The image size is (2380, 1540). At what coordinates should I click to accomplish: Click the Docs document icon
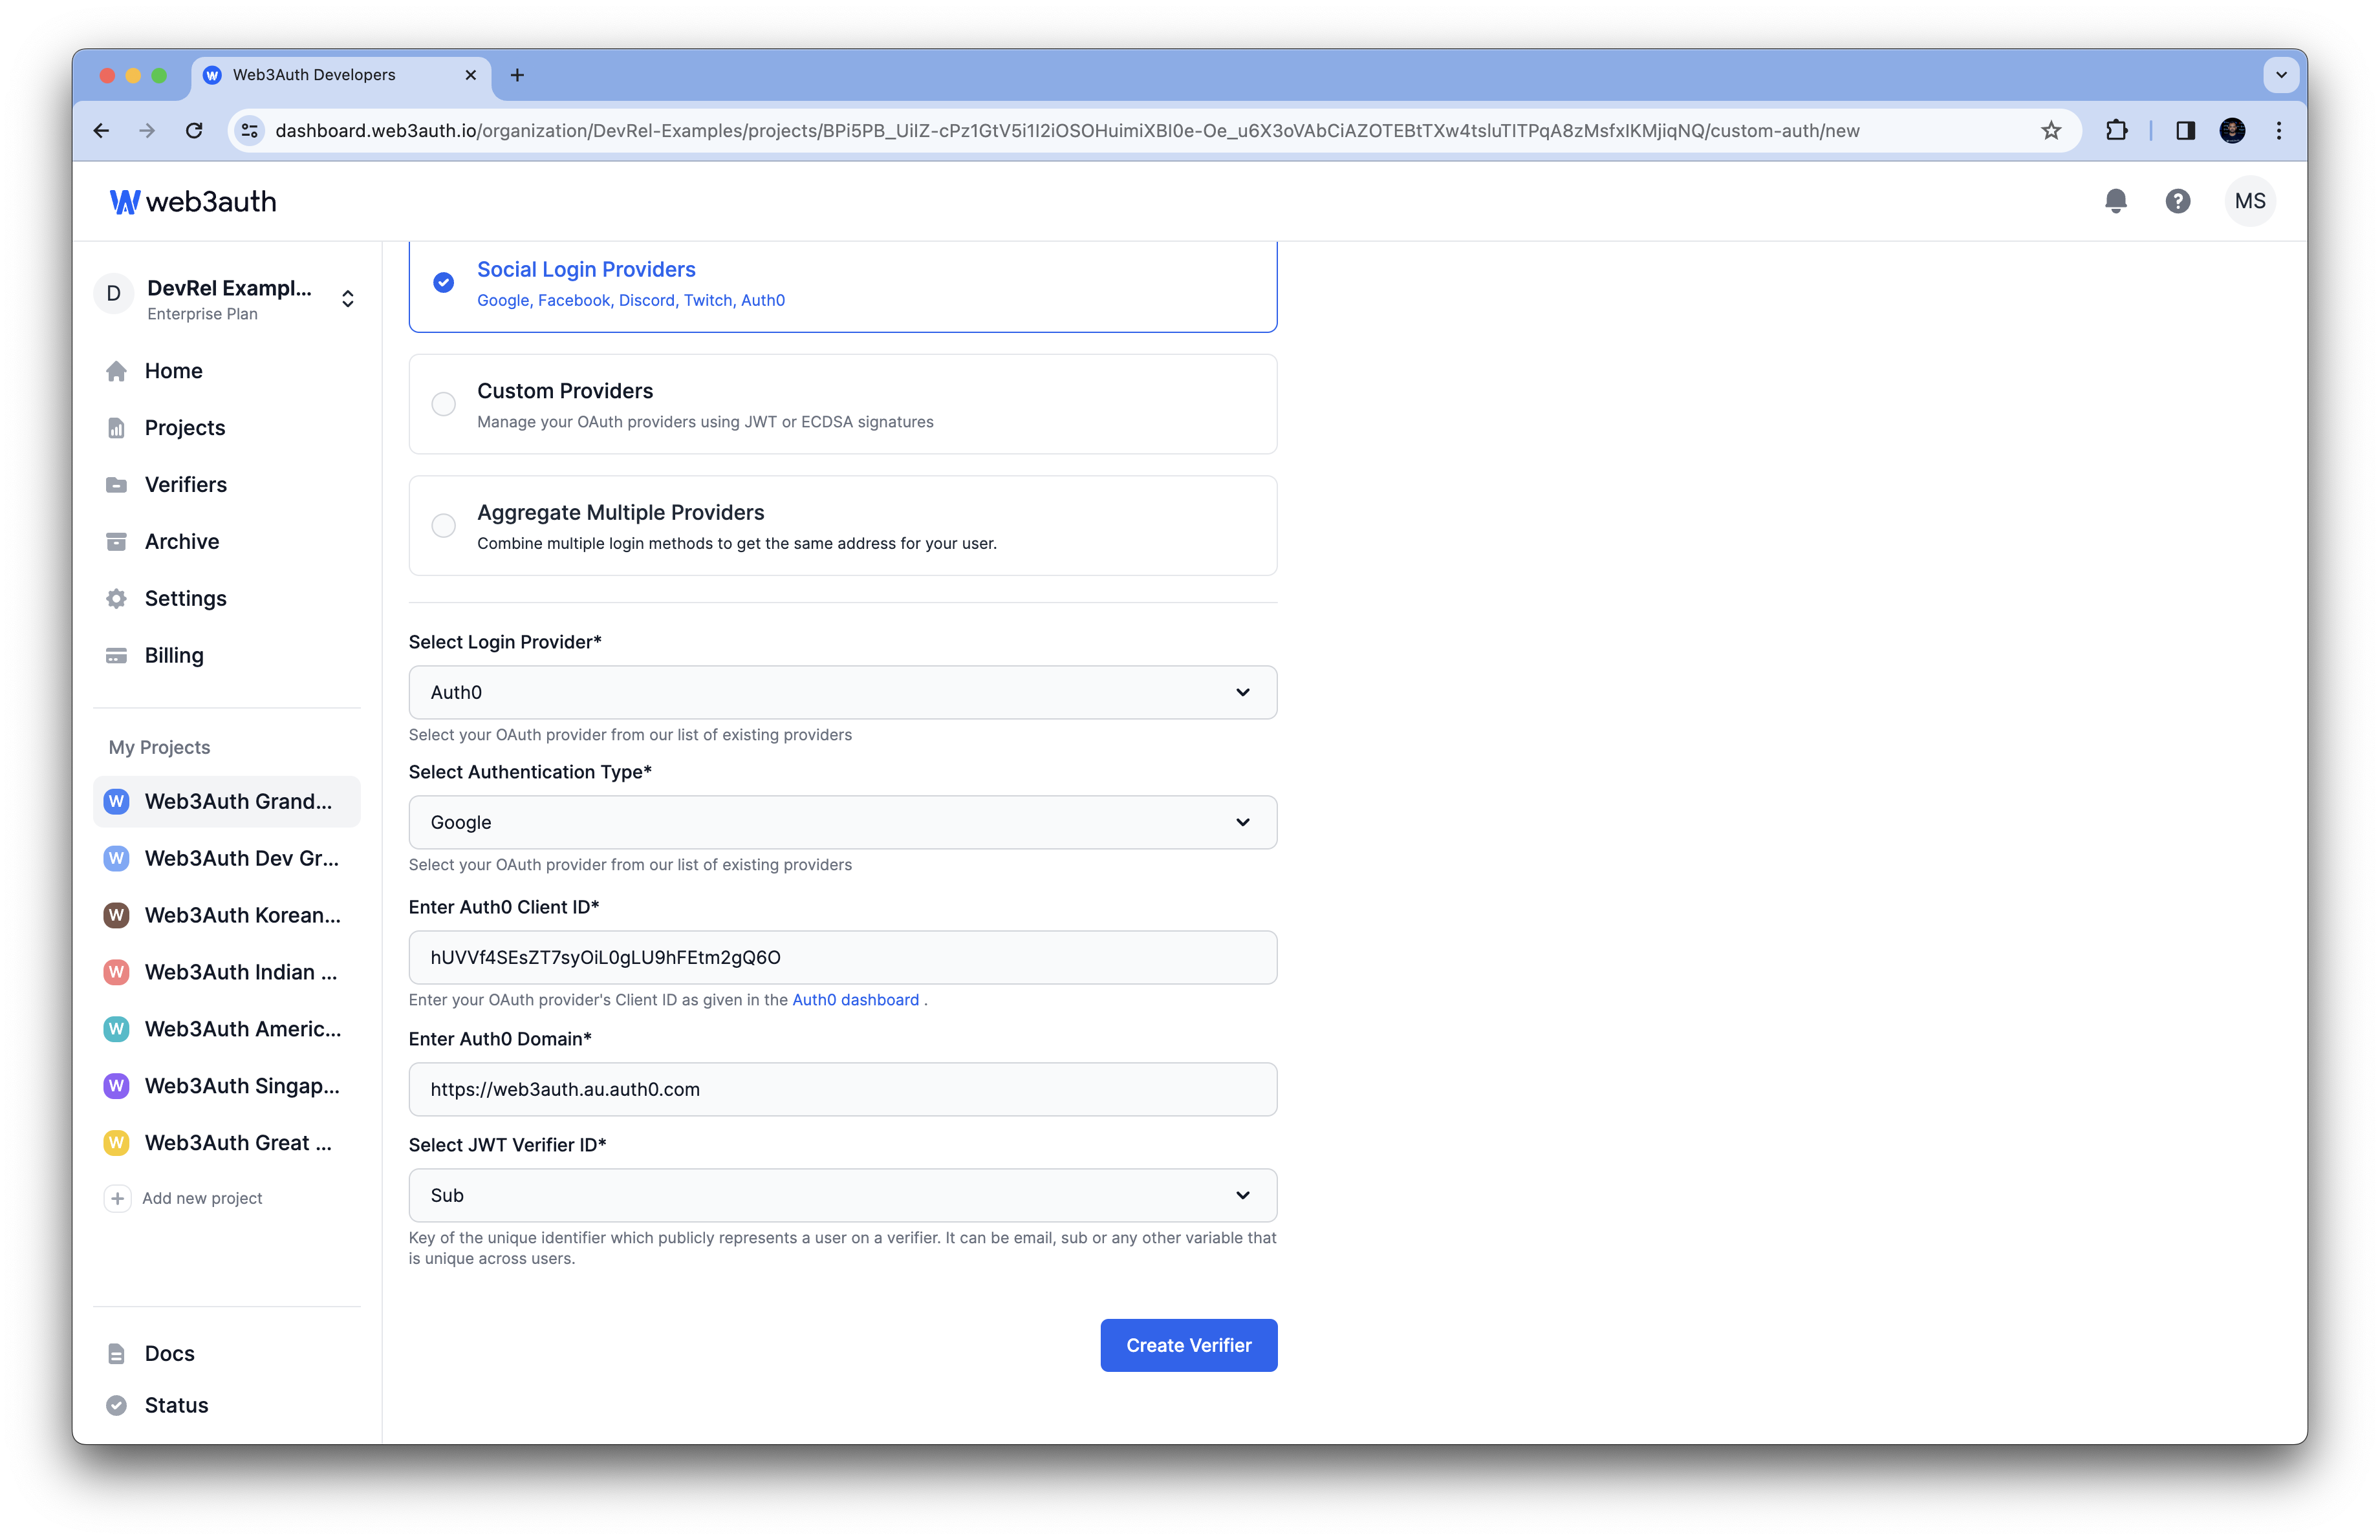point(117,1353)
